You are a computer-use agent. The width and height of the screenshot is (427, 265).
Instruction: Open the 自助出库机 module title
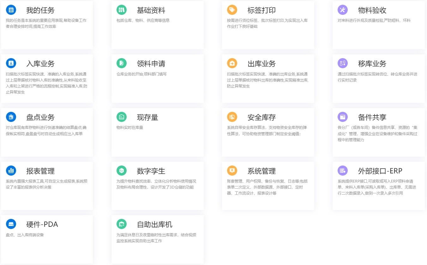pyautogui.click(x=154, y=225)
